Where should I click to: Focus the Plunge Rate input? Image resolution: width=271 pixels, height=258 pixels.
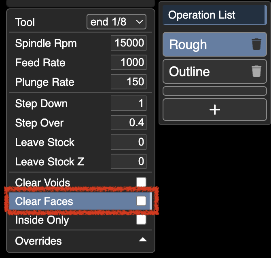[129, 82]
